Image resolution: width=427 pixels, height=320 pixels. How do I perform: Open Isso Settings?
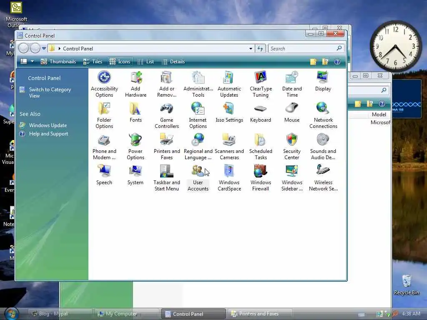tap(229, 112)
